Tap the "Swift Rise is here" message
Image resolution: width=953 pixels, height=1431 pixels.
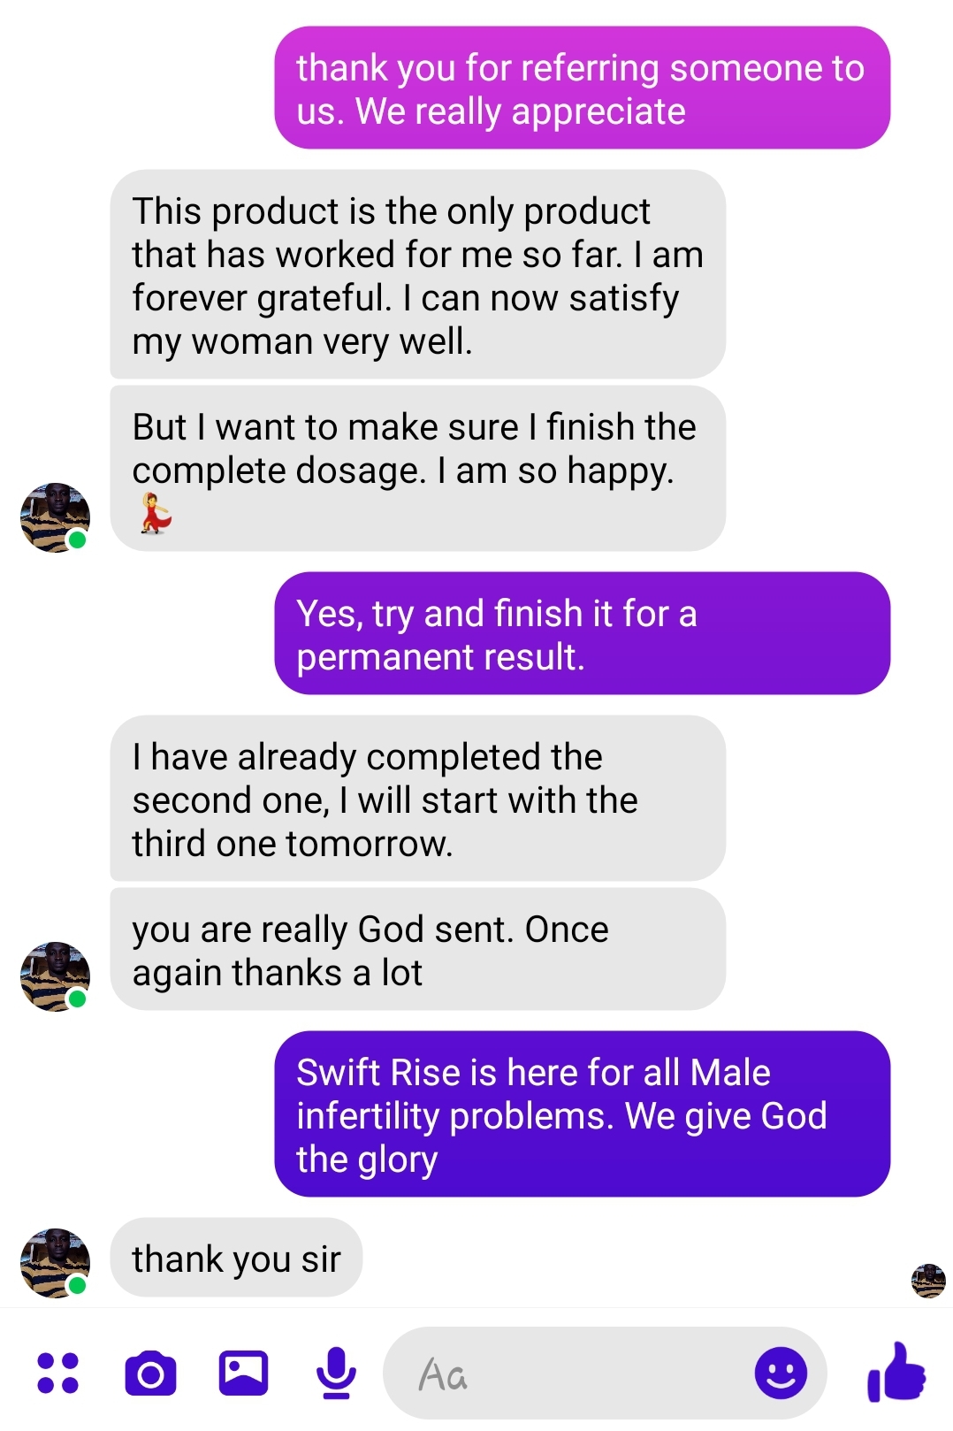point(582,1114)
